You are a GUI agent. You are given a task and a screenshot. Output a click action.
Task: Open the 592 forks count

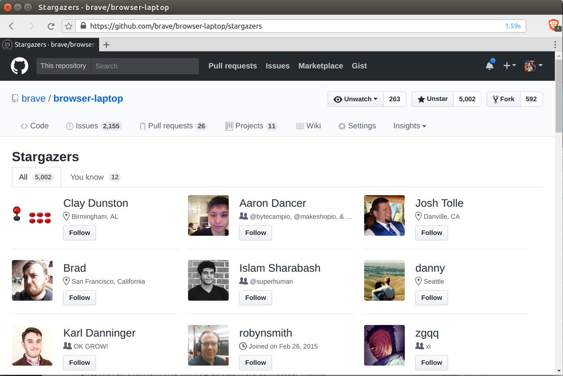(x=531, y=99)
